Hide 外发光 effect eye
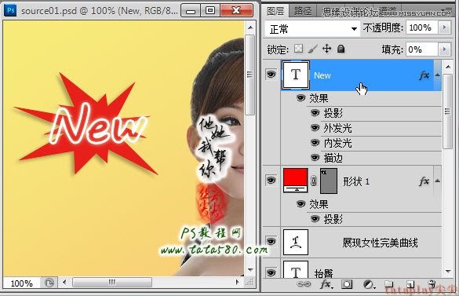459x296 pixels. tap(315, 128)
